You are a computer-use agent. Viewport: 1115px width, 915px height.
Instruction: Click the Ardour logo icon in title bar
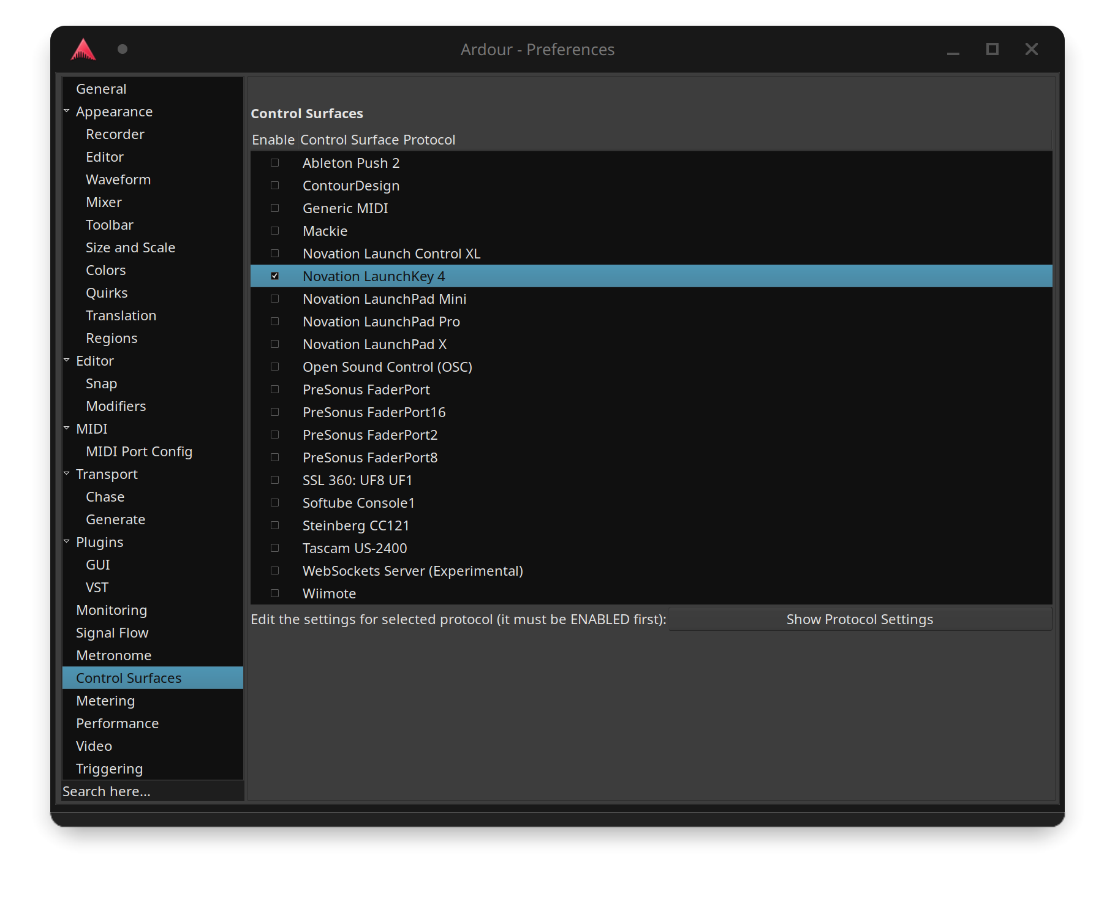83,50
